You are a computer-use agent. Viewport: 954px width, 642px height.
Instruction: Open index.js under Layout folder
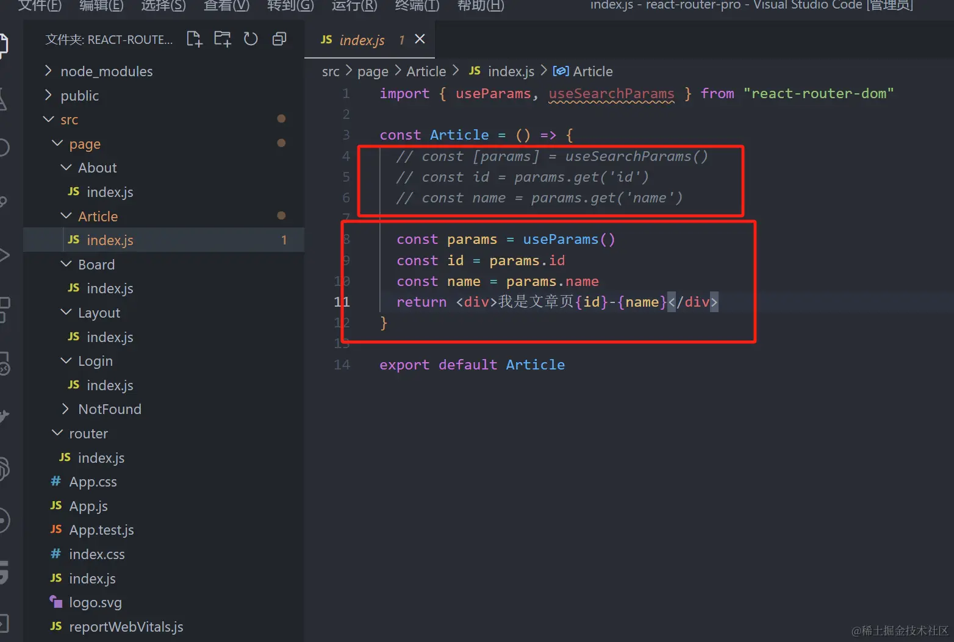(x=163, y=337)
